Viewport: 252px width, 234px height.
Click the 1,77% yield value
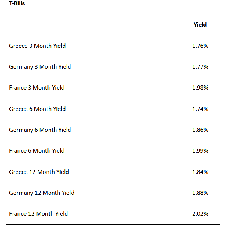[x=200, y=67]
